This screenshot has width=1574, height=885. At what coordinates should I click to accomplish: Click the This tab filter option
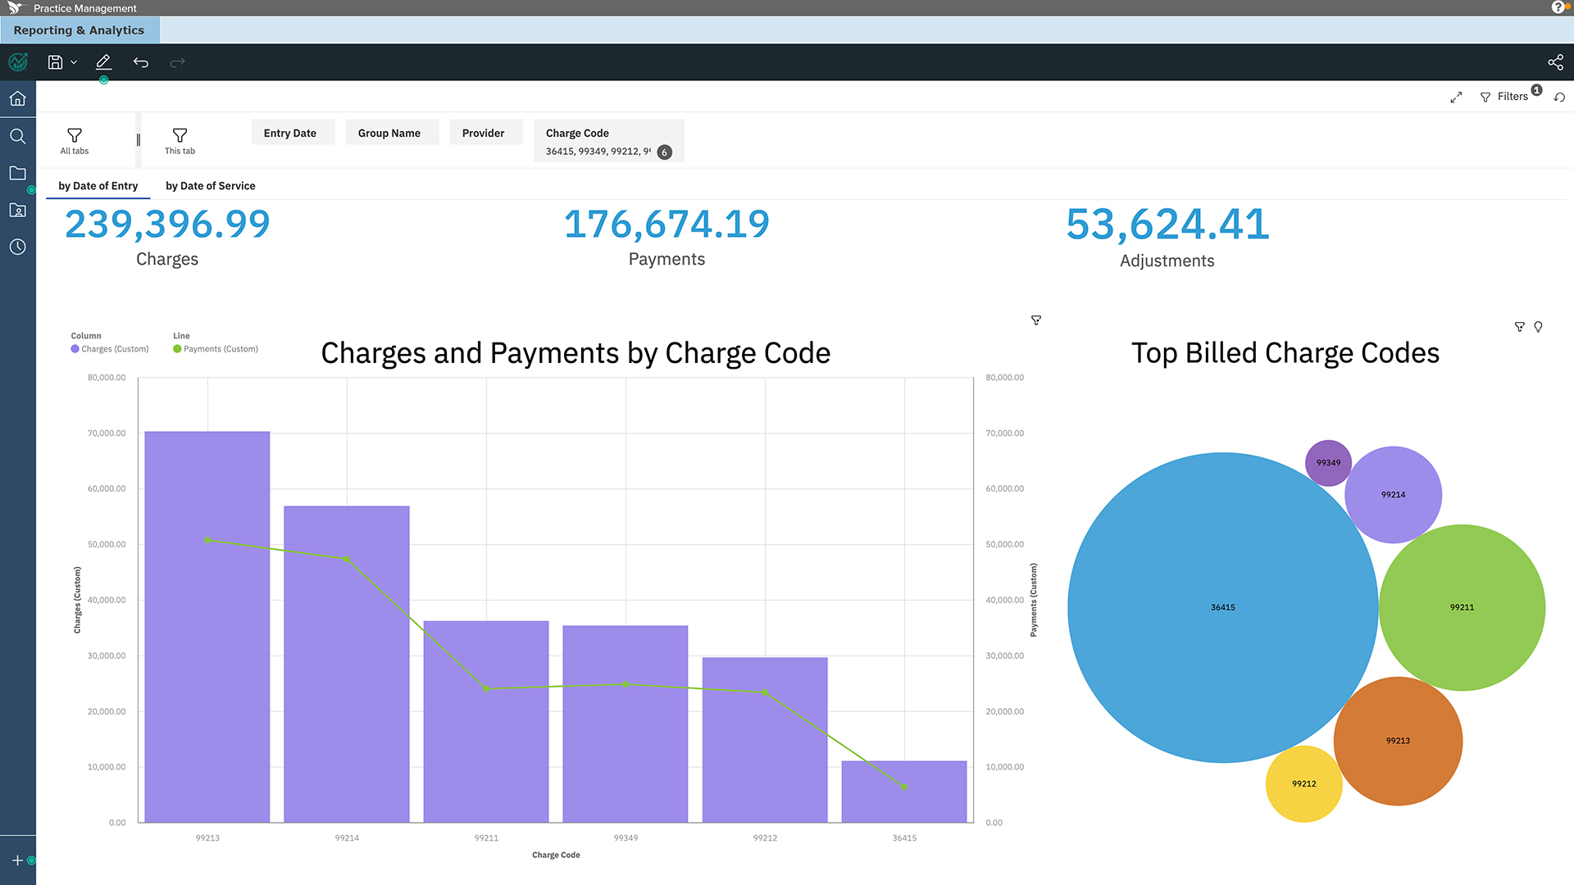click(179, 139)
